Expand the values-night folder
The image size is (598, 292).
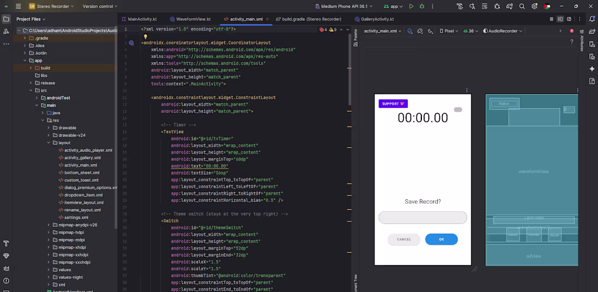[x=49, y=277]
